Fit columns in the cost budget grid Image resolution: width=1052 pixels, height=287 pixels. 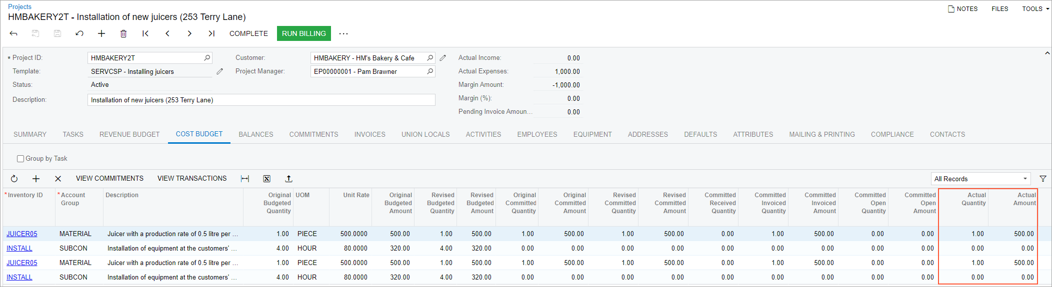tap(245, 179)
